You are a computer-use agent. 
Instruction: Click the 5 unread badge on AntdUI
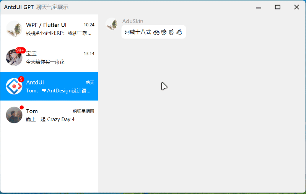click(21, 79)
